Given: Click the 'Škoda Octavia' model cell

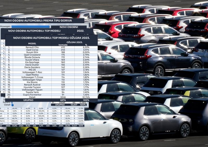Looking at the screenshot, I should [32, 57].
